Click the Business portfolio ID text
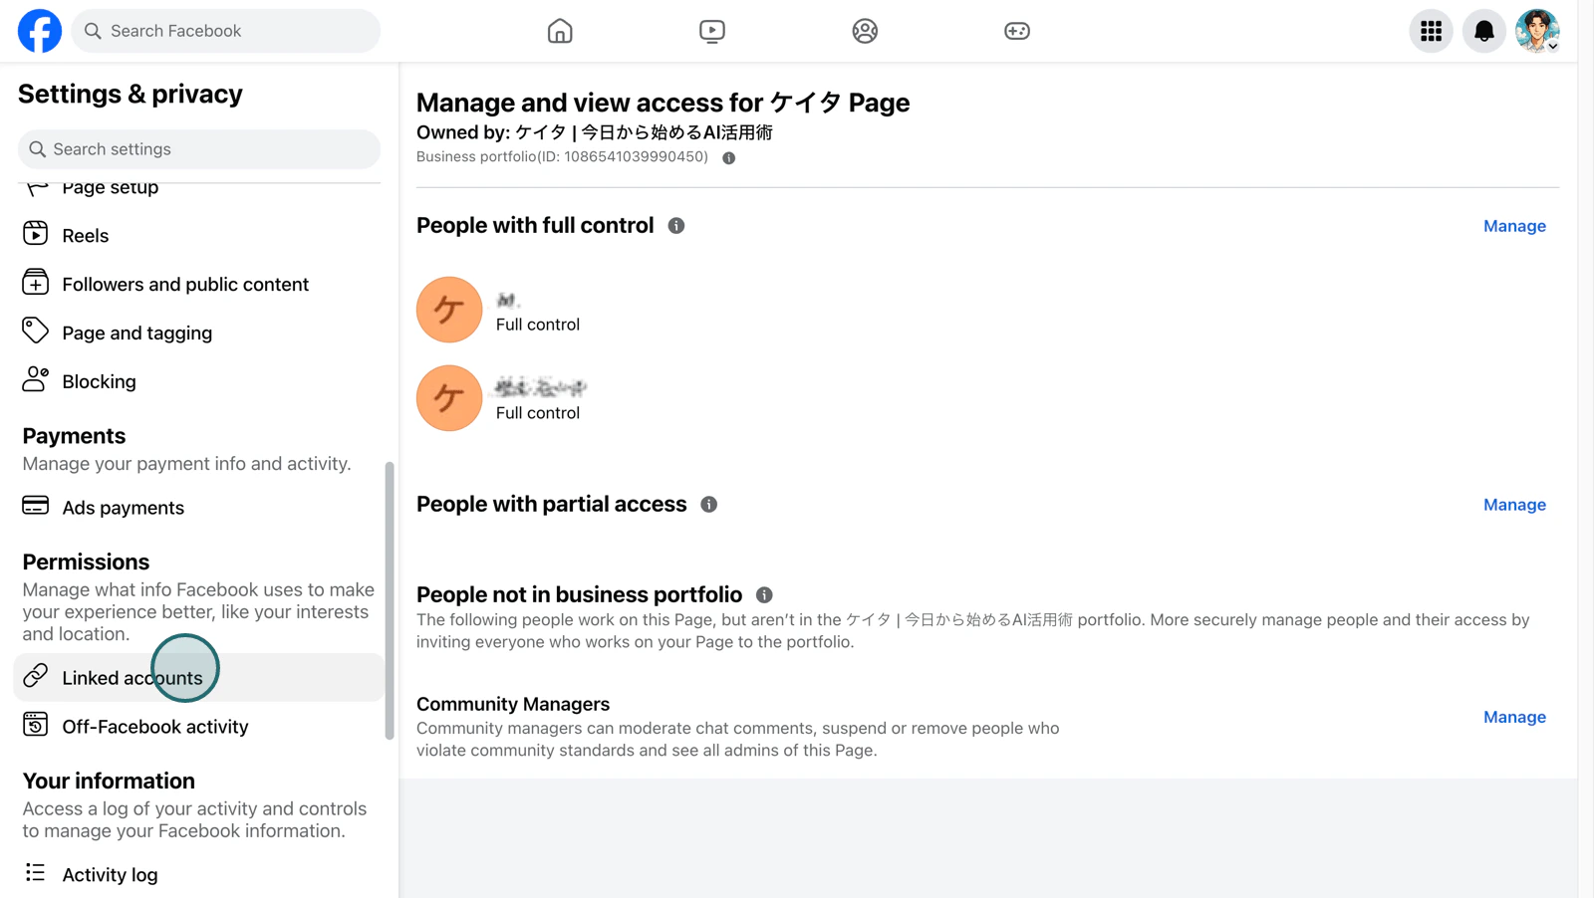The width and height of the screenshot is (1594, 898). (562, 157)
